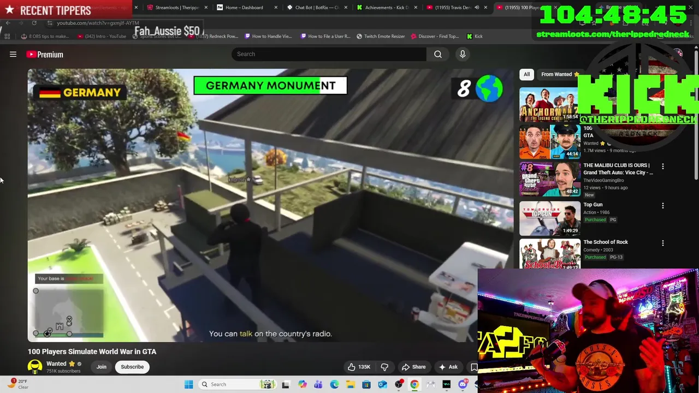
Task: Click 'THE MALIBU CLUB IS OURS' video title
Action: (618, 169)
